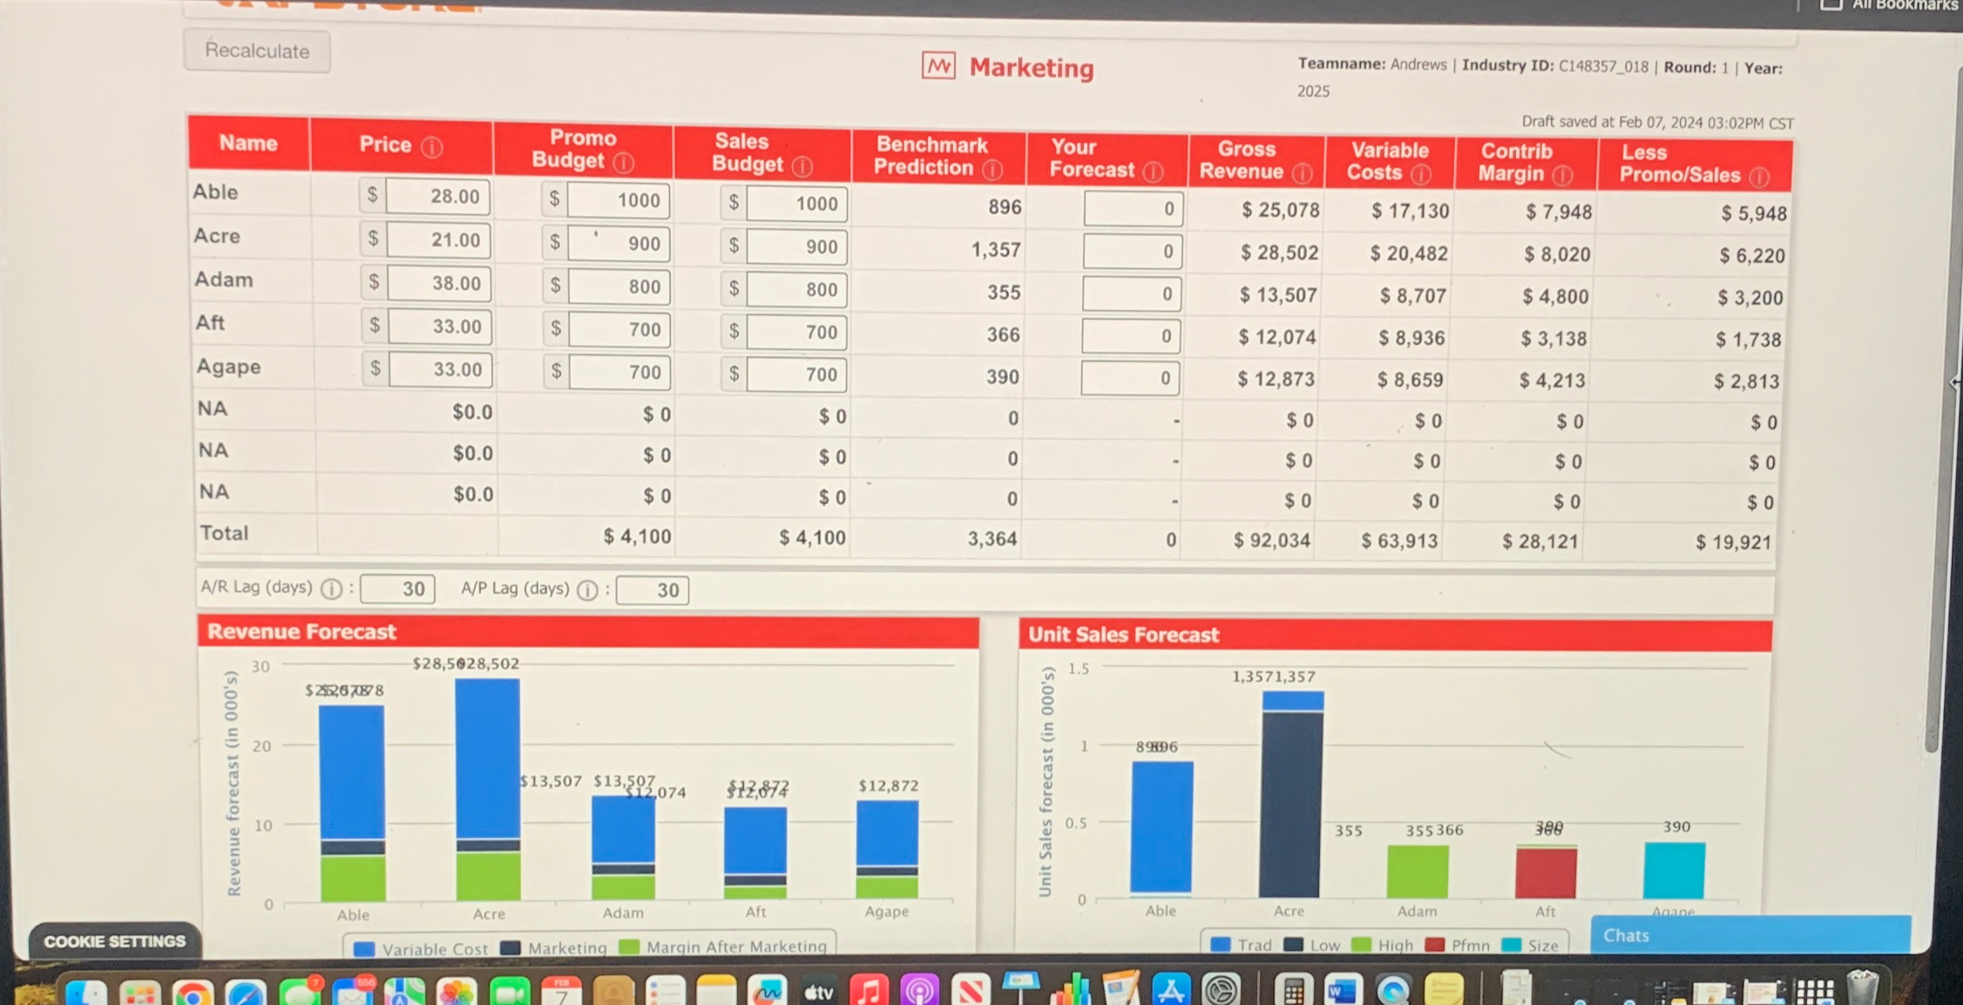Click the Able Your Forecast field
This screenshot has width=1963, height=1005.
(1134, 209)
